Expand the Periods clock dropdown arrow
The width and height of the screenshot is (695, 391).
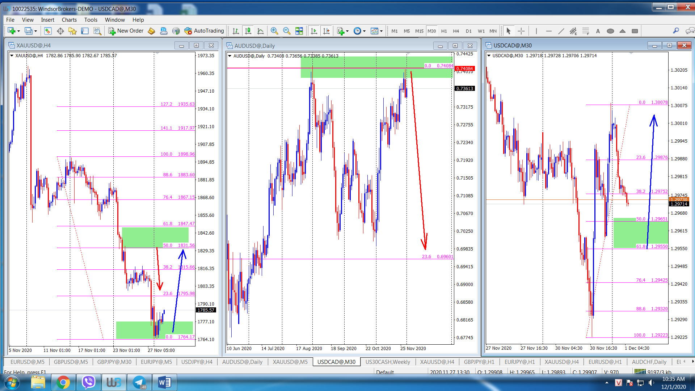click(364, 31)
